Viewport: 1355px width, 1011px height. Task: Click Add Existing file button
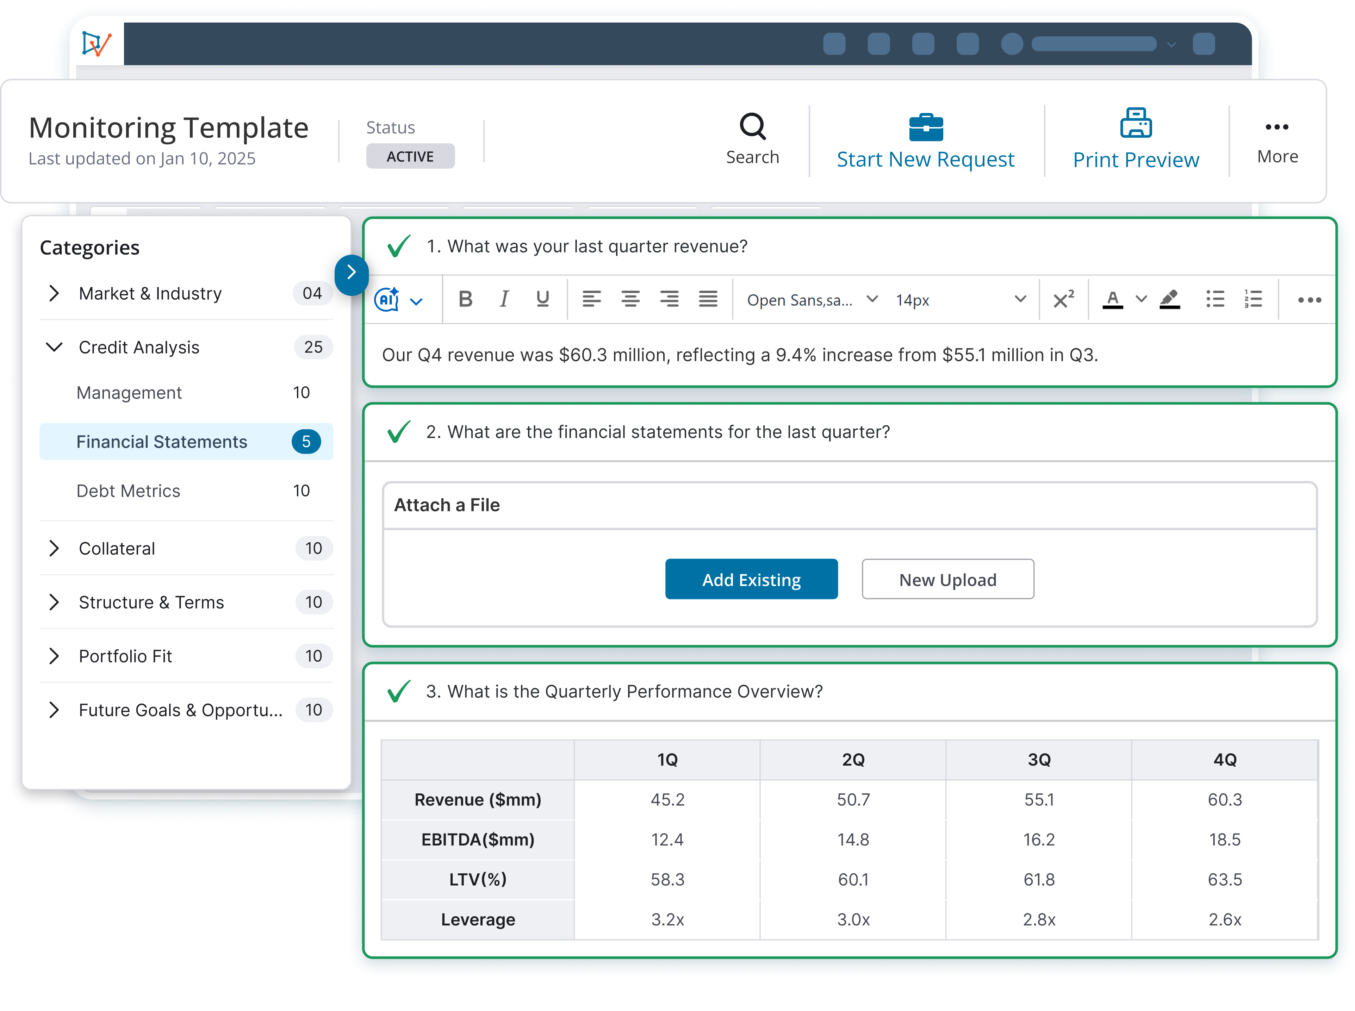coord(751,579)
